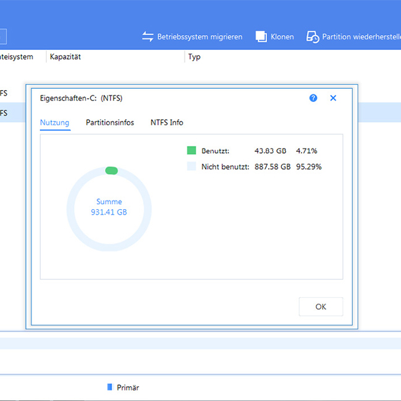Click the Betriebssystem migrieren arrows icon

point(147,37)
